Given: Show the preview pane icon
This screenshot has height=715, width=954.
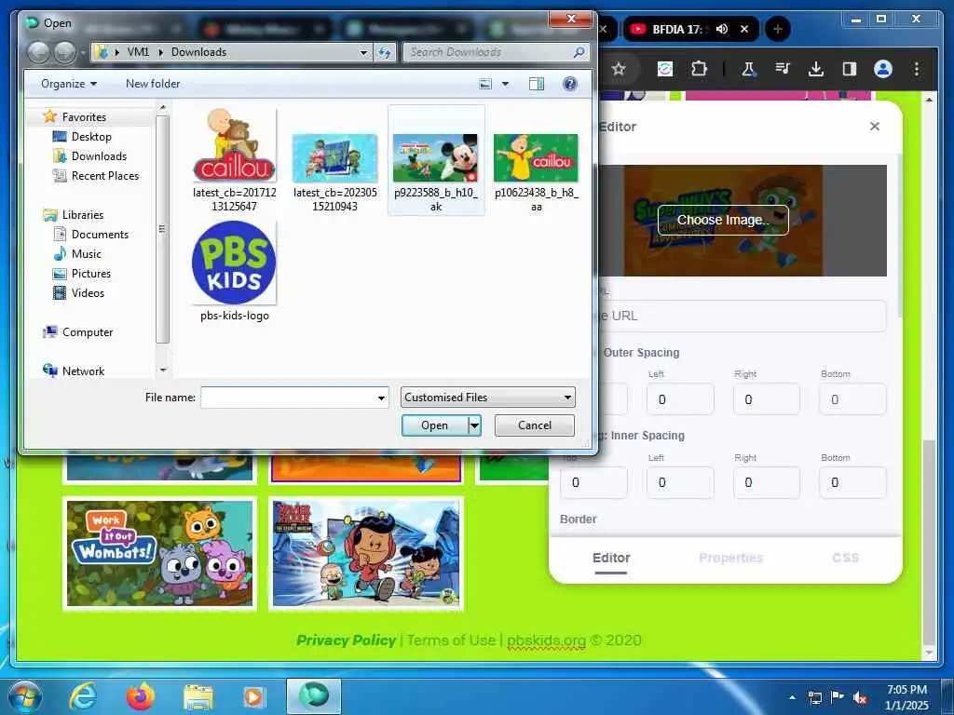Looking at the screenshot, I should tap(536, 84).
